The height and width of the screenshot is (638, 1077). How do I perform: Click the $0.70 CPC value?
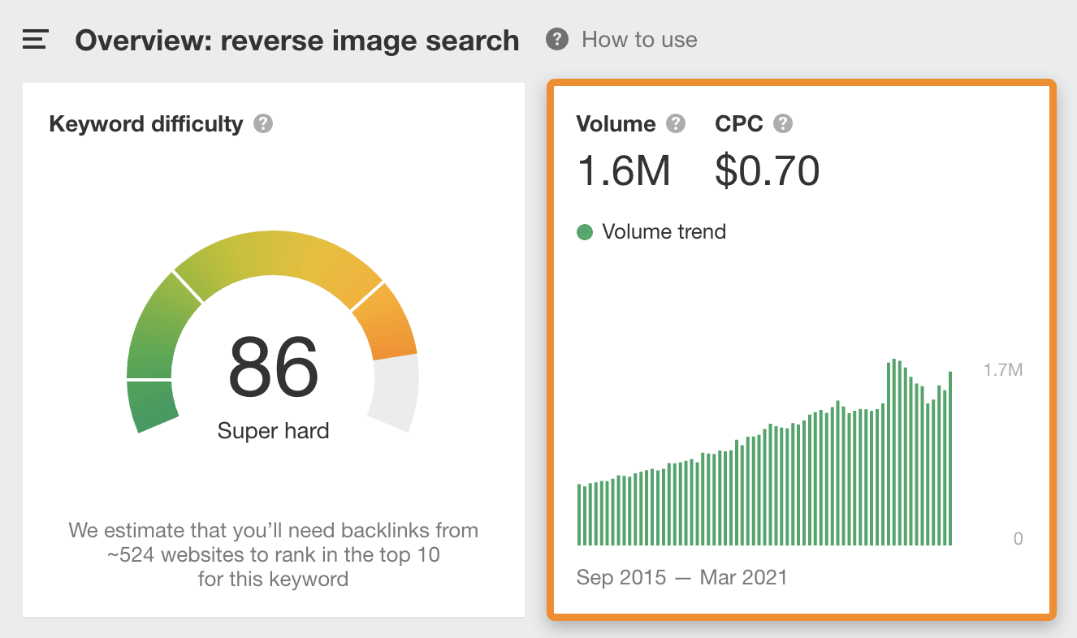point(767,170)
